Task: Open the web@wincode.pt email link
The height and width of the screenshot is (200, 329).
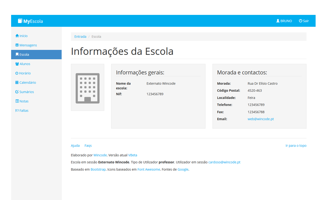Action: [x=261, y=119]
